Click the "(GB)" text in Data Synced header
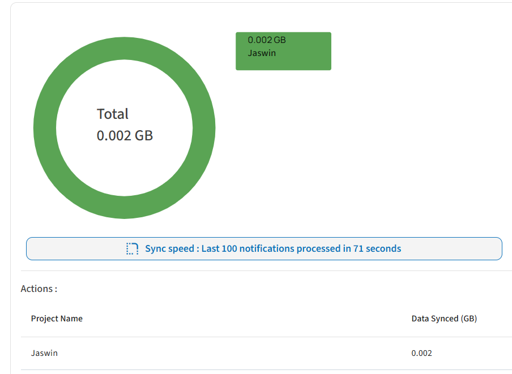The height and width of the screenshot is (374, 512). 469,319
